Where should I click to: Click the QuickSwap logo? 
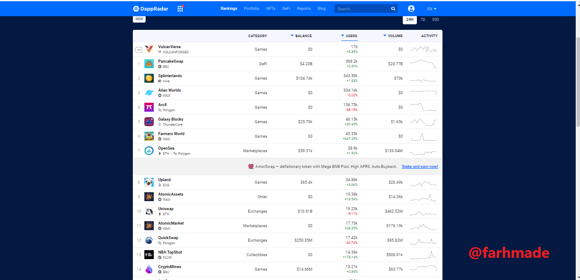(x=149, y=240)
